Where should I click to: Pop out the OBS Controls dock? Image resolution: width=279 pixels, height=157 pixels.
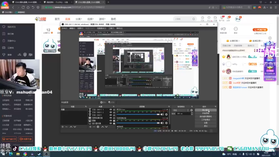pos(215,107)
